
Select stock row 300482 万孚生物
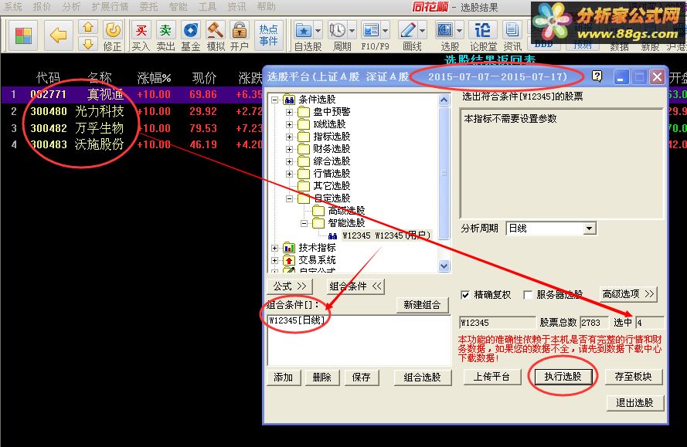click(x=131, y=128)
